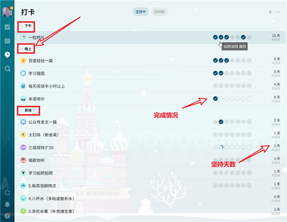The image size is (287, 222).
Task: Click the plus icon to add habit
Action: [x=270, y=12]
